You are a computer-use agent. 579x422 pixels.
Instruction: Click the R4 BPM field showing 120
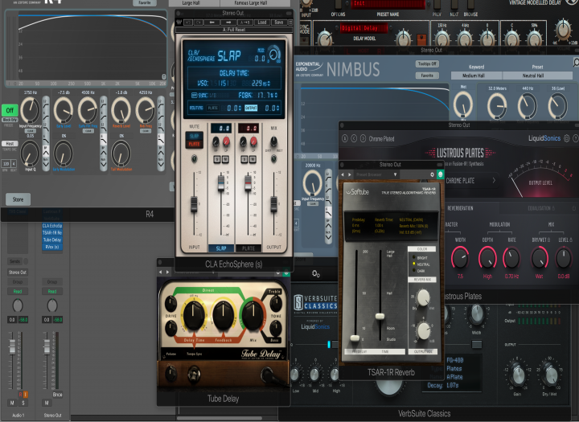(x=6, y=163)
